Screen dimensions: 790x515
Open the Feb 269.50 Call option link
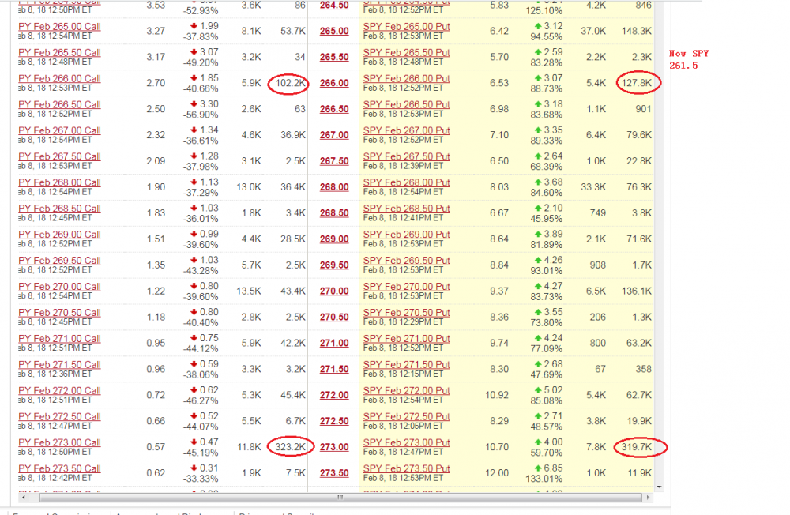click(x=59, y=261)
